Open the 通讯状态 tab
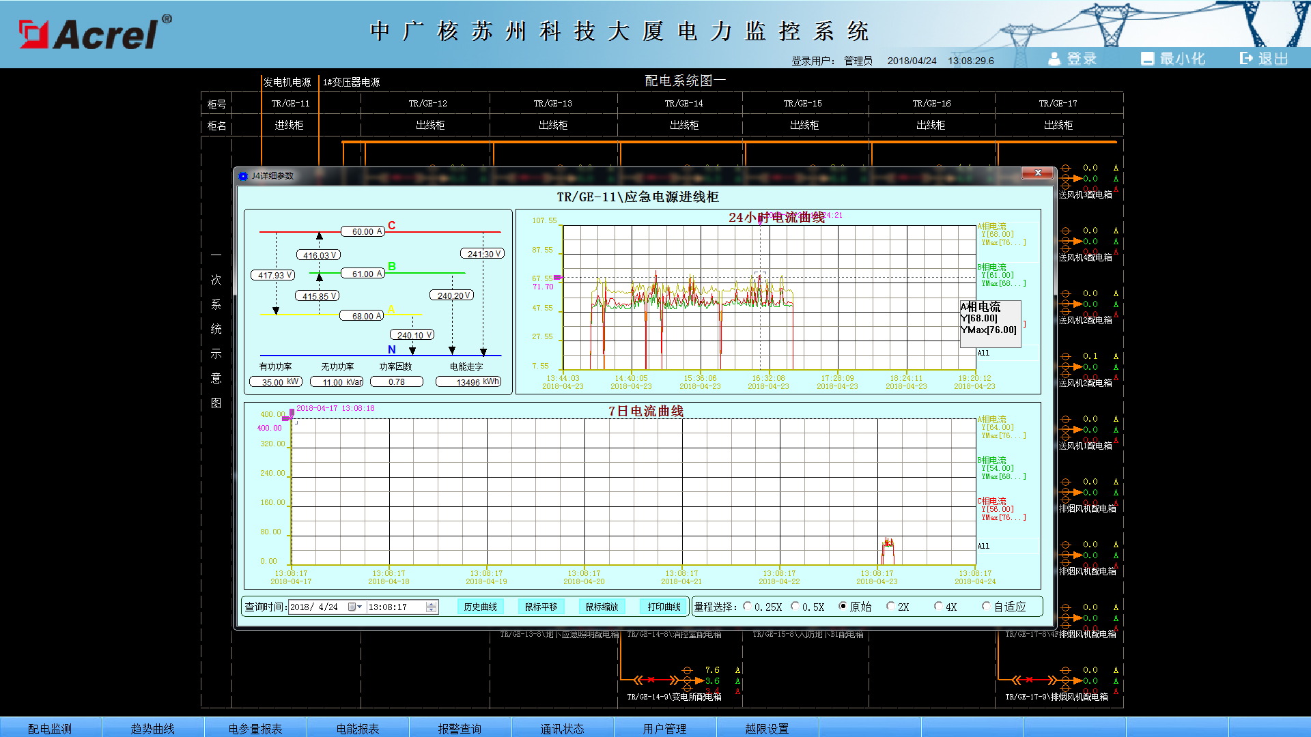Viewport: 1311px width, 737px height. pyautogui.click(x=563, y=728)
